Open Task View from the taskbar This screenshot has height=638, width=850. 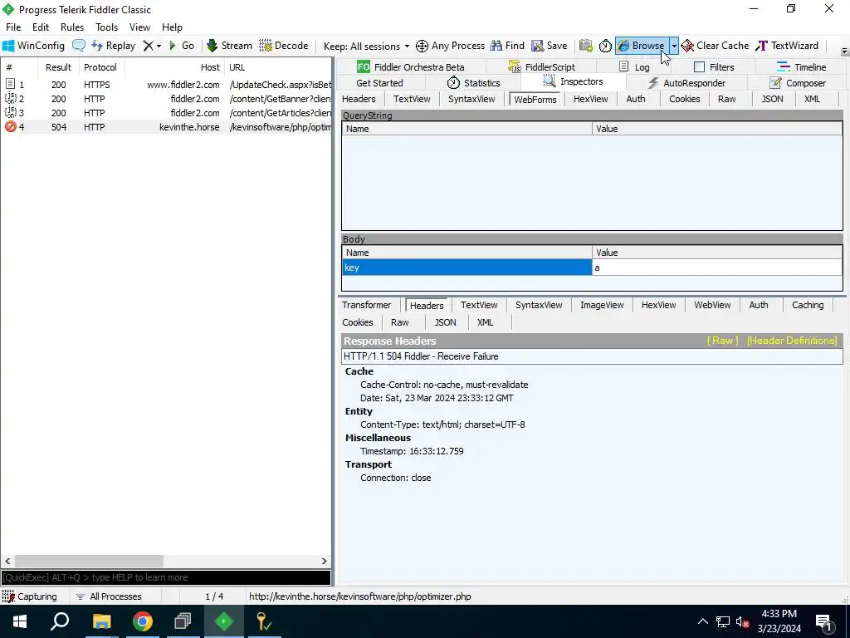(x=183, y=621)
